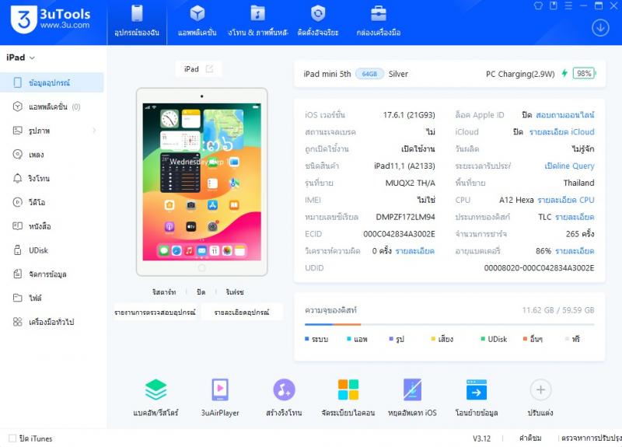Click แอพ apps legend swatch
Viewport: 622px width, 447px height.
(348, 339)
